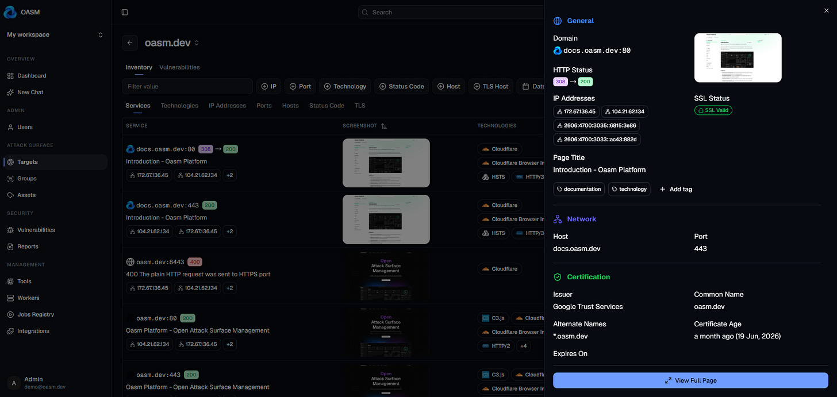This screenshot has width=837, height=397.
Task: Switch to the Vulnerabilities tab beside Inventory
Action: [x=179, y=67]
